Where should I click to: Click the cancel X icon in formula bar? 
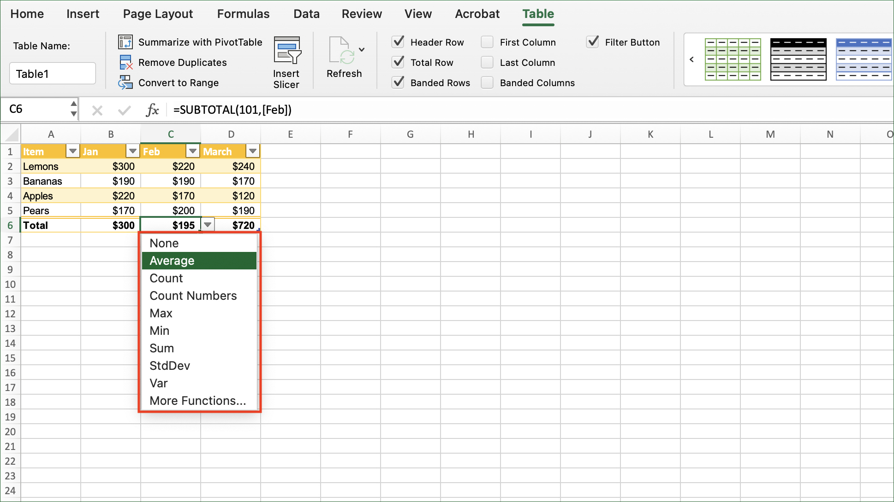[x=97, y=110]
